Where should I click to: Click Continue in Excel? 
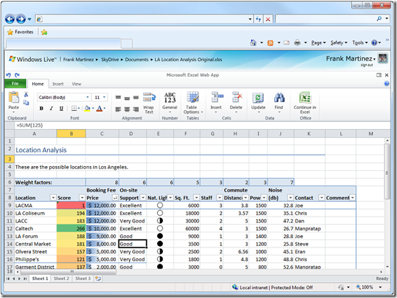coord(305,102)
